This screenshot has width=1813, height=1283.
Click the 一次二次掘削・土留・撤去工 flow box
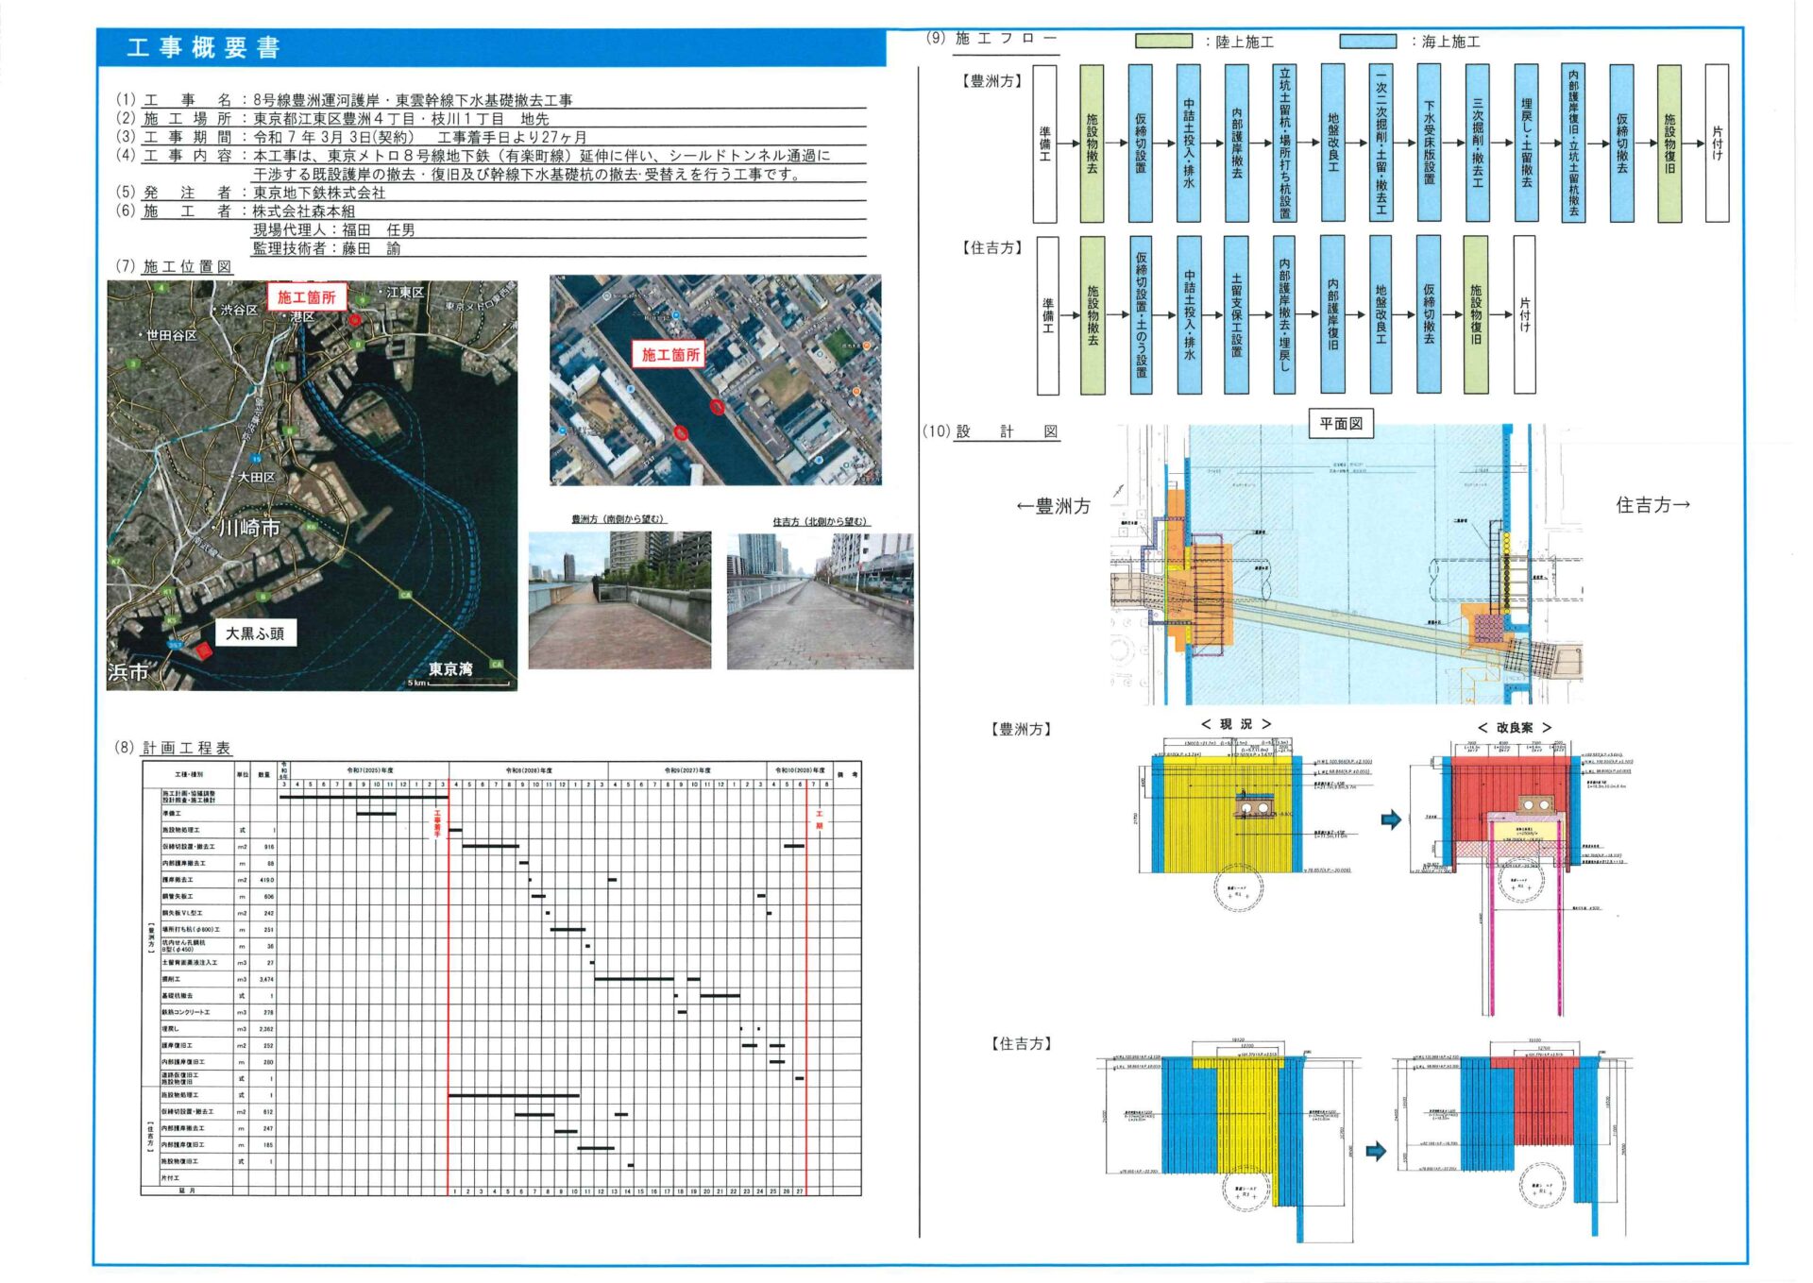point(1381,143)
